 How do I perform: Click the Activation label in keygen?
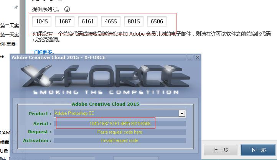[37, 140]
